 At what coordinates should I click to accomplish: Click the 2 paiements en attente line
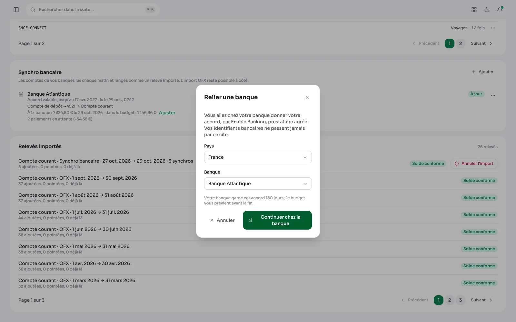click(x=60, y=119)
